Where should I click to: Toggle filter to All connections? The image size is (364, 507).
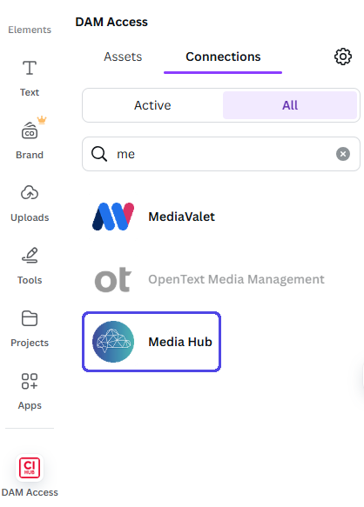click(290, 105)
